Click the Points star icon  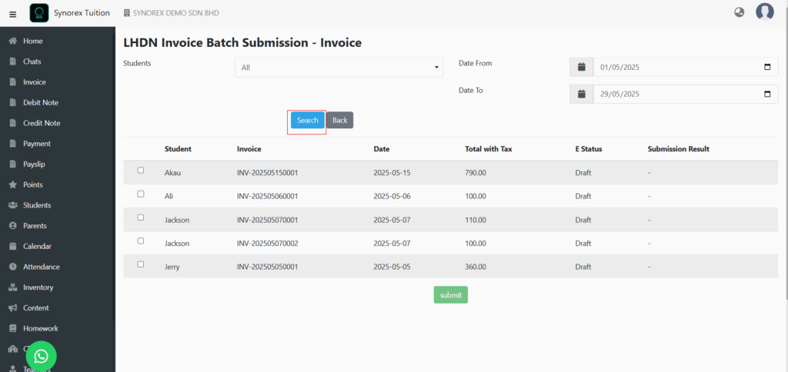click(13, 184)
